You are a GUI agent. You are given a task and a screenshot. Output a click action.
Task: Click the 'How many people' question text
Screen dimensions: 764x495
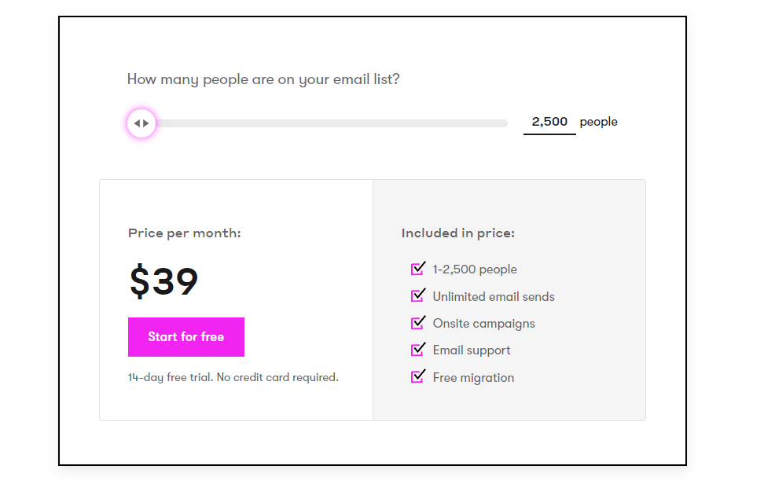point(263,79)
